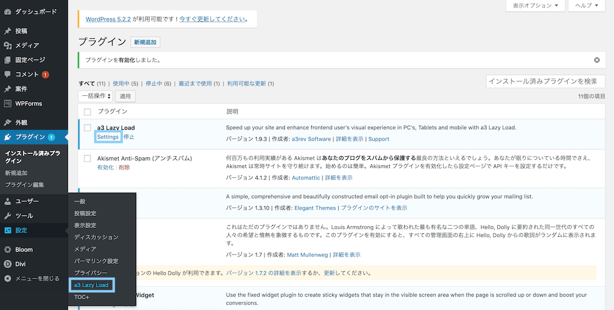Open プラグイン編集 submenu item
The width and height of the screenshot is (614, 310).
point(24,185)
